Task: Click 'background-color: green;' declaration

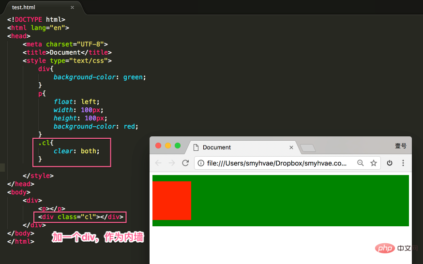Action: tap(100, 77)
